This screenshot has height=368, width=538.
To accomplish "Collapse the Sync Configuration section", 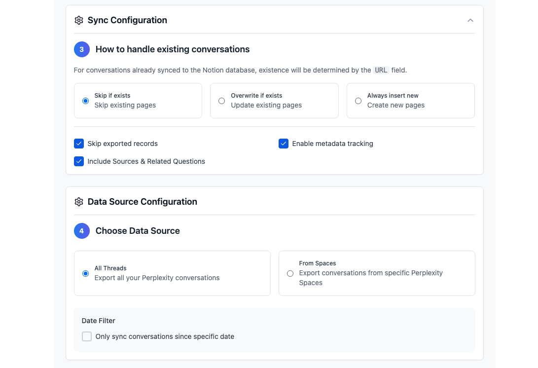I will coord(470,20).
